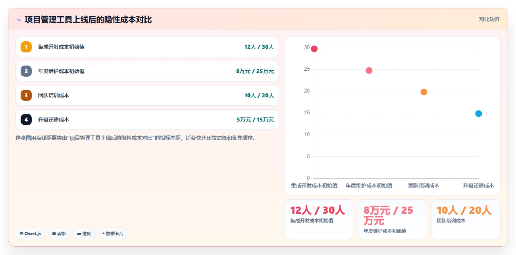Click the page title 项目管理工具上线后的隐性成本对比
Image resolution: width=516 pixels, height=255 pixels.
[x=88, y=19]
